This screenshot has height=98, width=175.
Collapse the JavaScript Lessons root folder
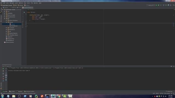pyautogui.click(x=3, y=10)
